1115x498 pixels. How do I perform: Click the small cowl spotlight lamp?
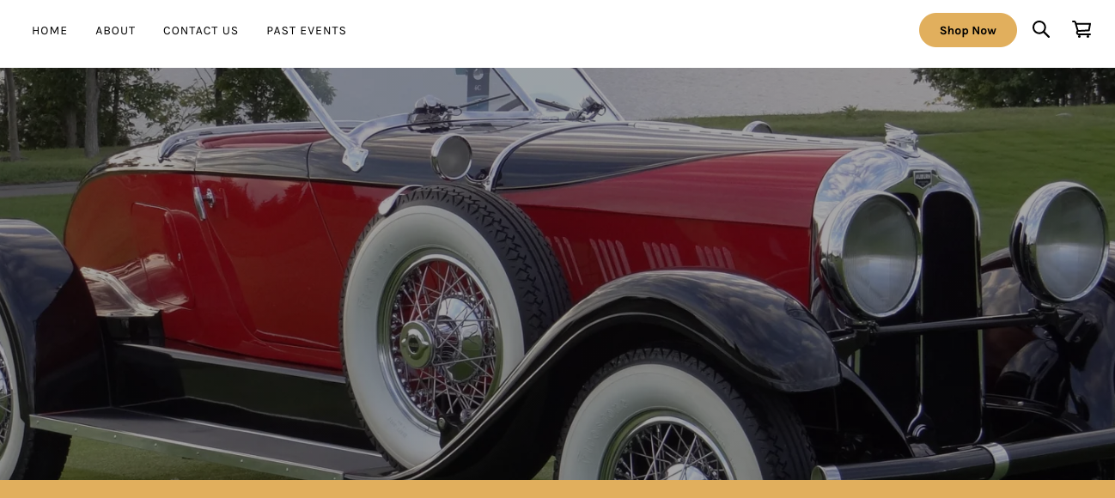pos(452,157)
